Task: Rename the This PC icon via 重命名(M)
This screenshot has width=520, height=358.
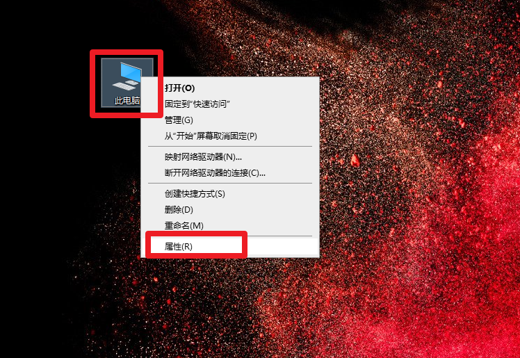Action: (x=230, y=225)
